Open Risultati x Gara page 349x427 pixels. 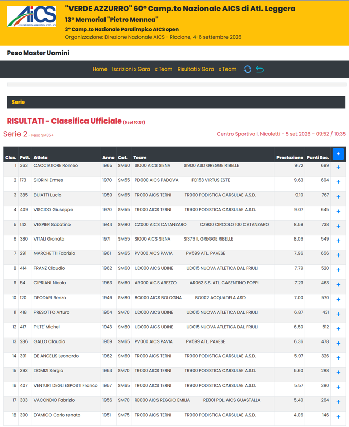[x=196, y=69]
